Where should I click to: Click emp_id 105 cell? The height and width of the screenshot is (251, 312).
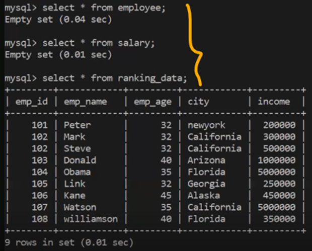tap(40, 184)
